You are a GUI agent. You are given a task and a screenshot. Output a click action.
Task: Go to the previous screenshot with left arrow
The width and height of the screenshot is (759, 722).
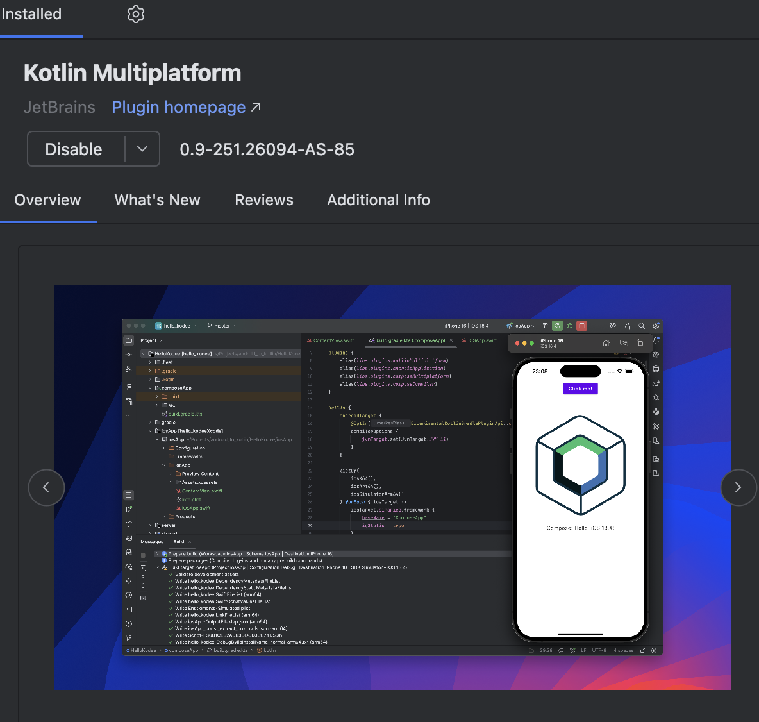click(x=46, y=487)
